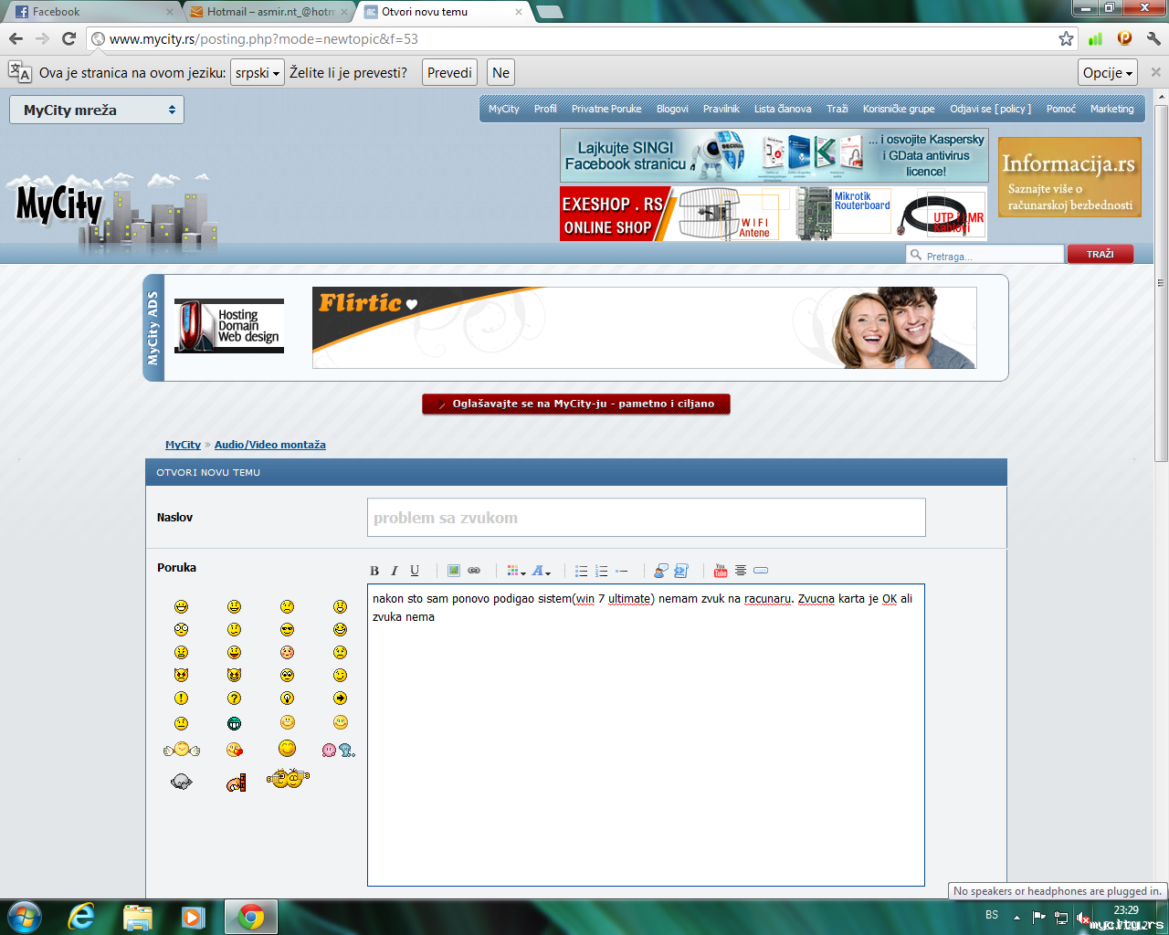1169x935 pixels.
Task: Apply italic formatting in the post editor
Action: (395, 571)
